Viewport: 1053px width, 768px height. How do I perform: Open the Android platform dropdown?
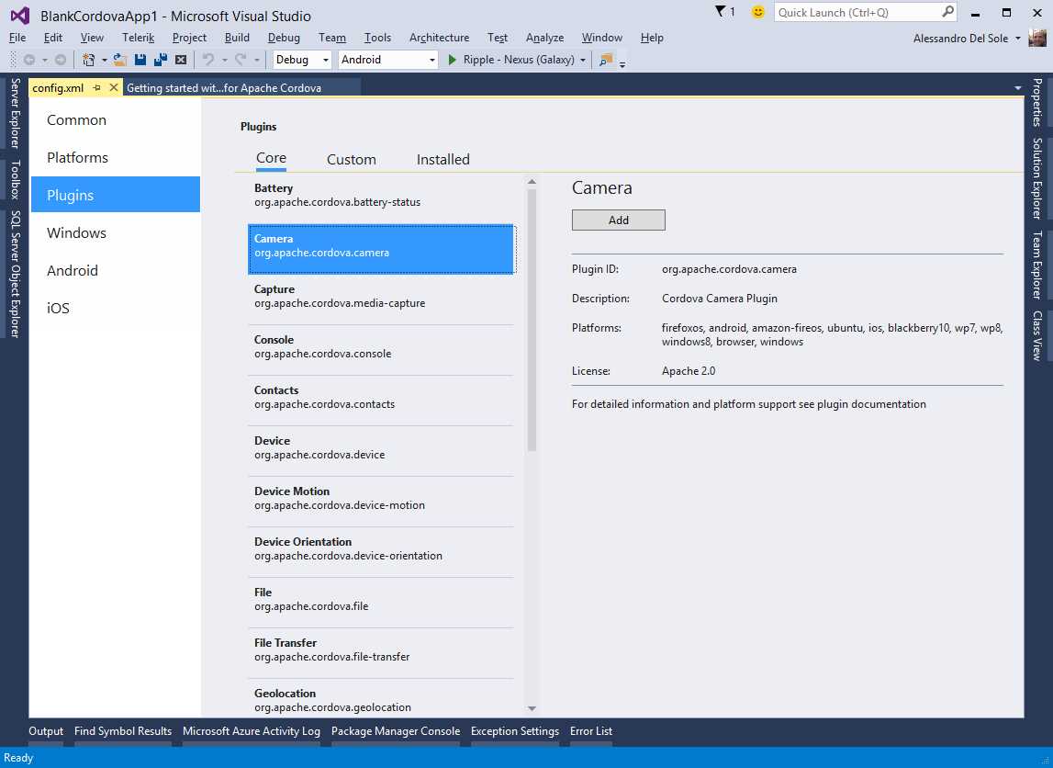click(x=387, y=59)
